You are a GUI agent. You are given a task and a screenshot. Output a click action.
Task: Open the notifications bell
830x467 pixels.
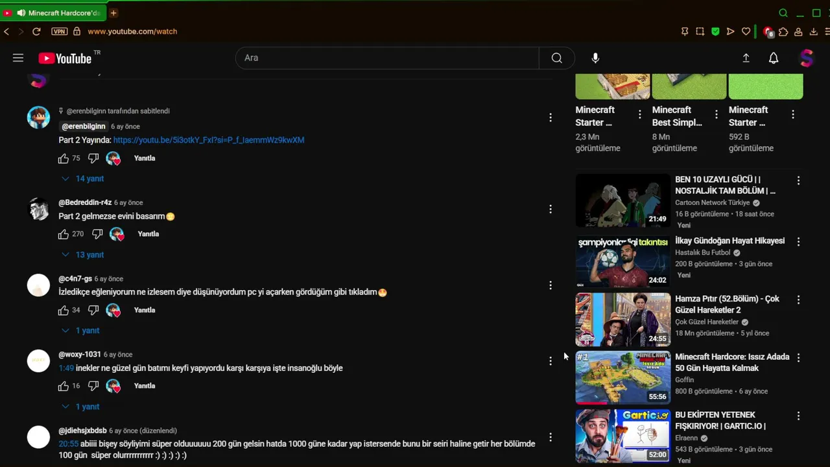[x=774, y=58]
